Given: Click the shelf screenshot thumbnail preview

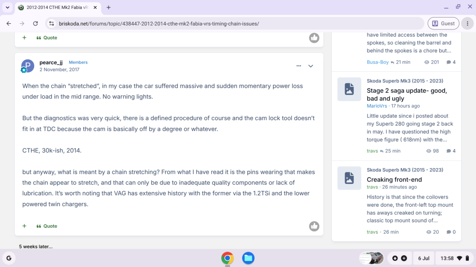Looking at the screenshot, I should tap(371, 258).
